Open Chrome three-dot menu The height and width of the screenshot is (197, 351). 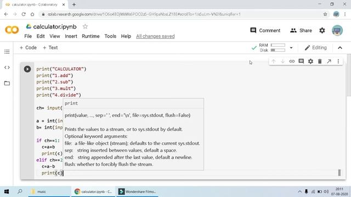345,14
